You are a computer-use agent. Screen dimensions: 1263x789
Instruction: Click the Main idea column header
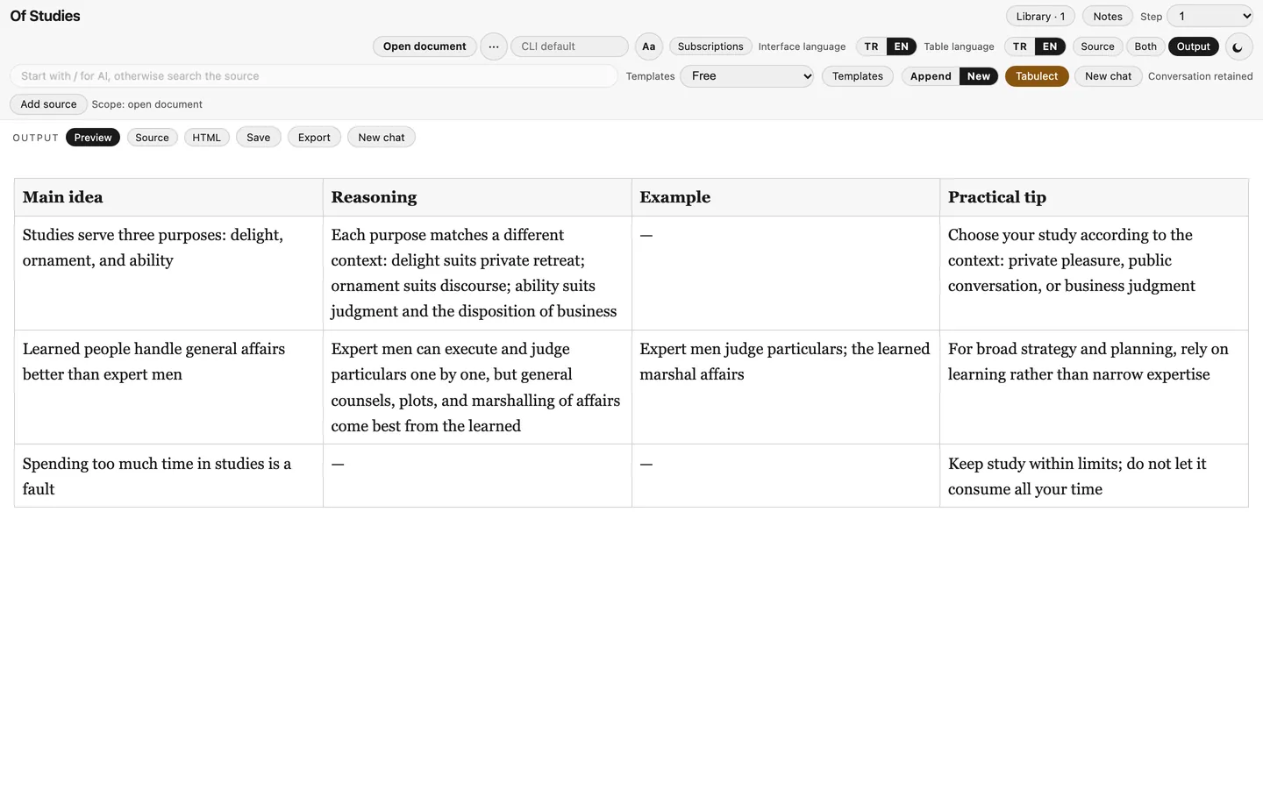[x=168, y=197]
